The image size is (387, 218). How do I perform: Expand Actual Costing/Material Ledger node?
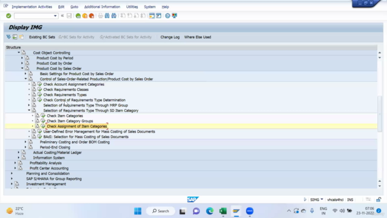(19, 153)
